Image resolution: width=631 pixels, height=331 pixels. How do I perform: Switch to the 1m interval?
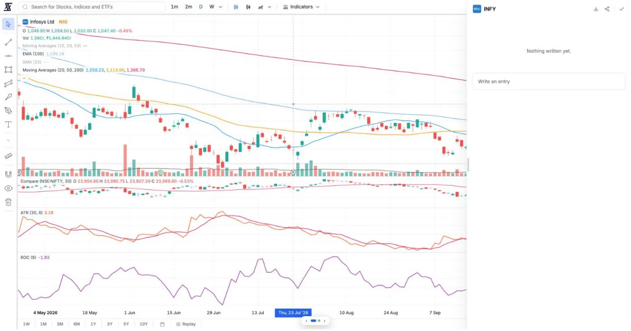174,7
